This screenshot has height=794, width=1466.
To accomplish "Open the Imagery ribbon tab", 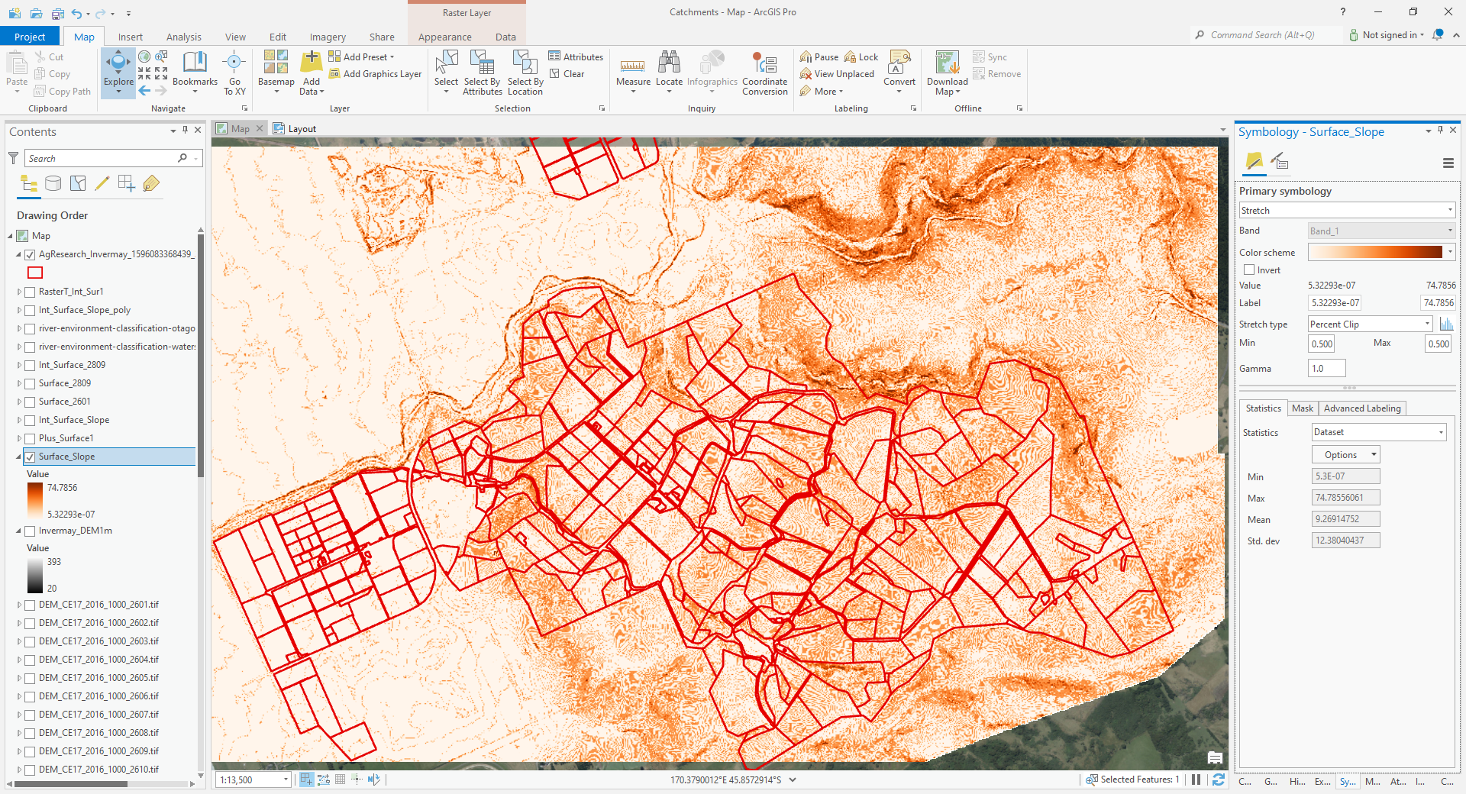I will 327,36.
